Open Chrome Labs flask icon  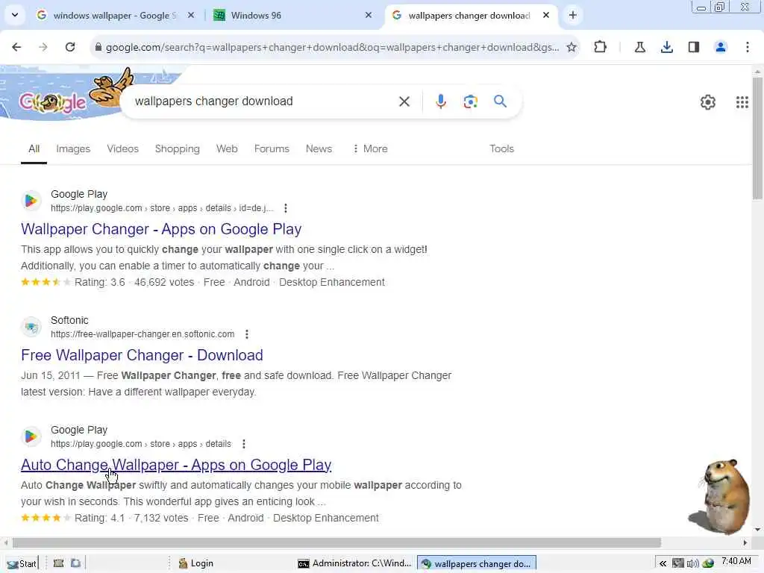tap(639, 47)
